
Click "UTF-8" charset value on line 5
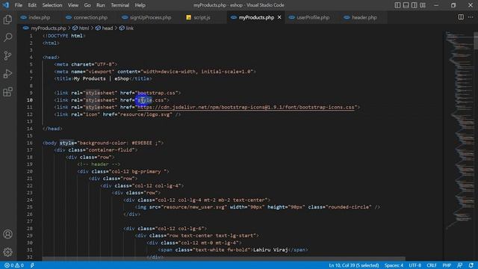click(x=105, y=64)
